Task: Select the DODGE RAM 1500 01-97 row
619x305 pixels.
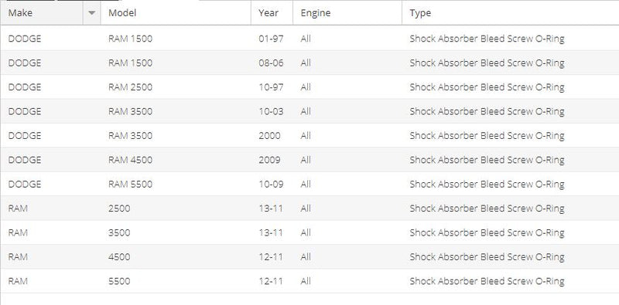Action: pyautogui.click(x=310, y=39)
